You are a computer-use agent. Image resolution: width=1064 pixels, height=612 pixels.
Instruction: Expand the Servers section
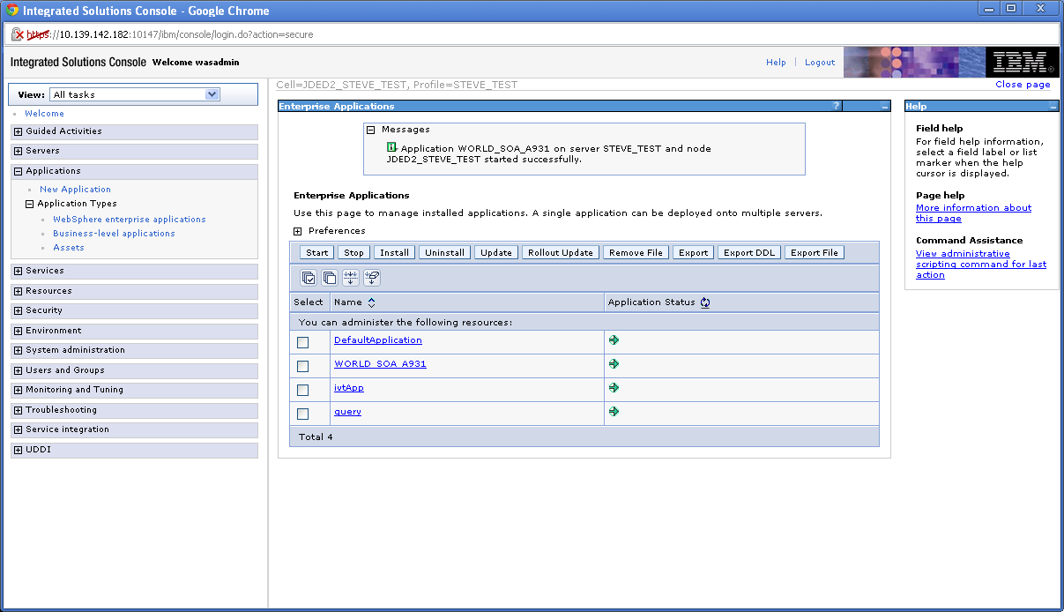[x=18, y=151]
